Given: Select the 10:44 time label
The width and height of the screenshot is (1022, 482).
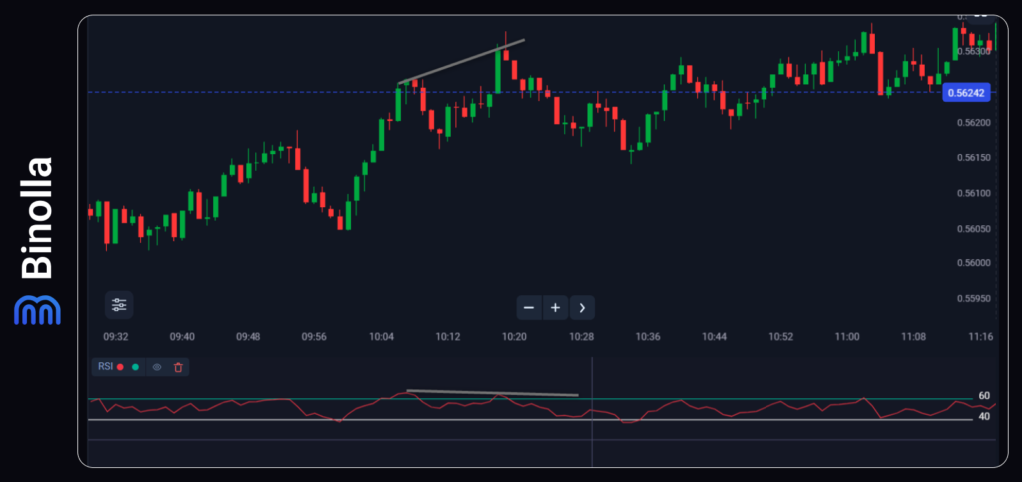Looking at the screenshot, I should (x=715, y=337).
